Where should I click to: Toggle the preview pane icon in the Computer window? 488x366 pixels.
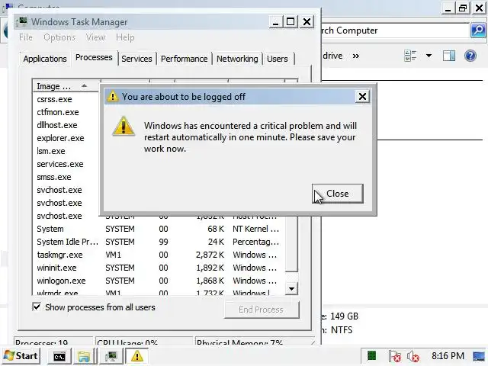pos(449,56)
